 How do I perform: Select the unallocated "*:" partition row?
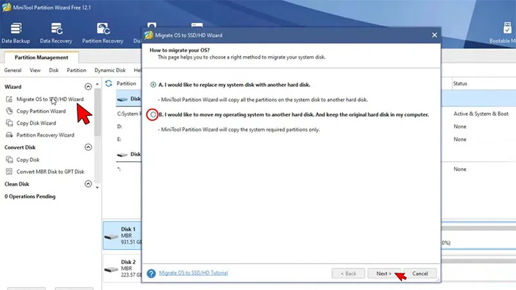click(x=120, y=169)
